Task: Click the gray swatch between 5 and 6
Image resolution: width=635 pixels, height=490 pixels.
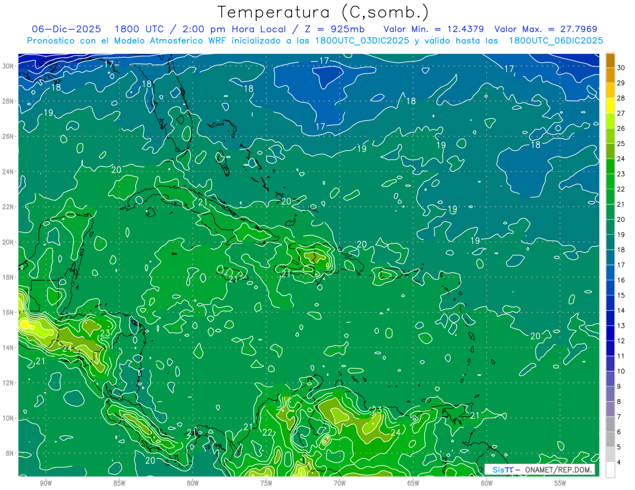Action: [x=611, y=440]
